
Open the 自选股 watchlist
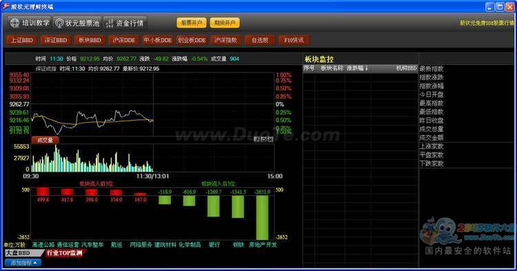pyautogui.click(x=260, y=40)
